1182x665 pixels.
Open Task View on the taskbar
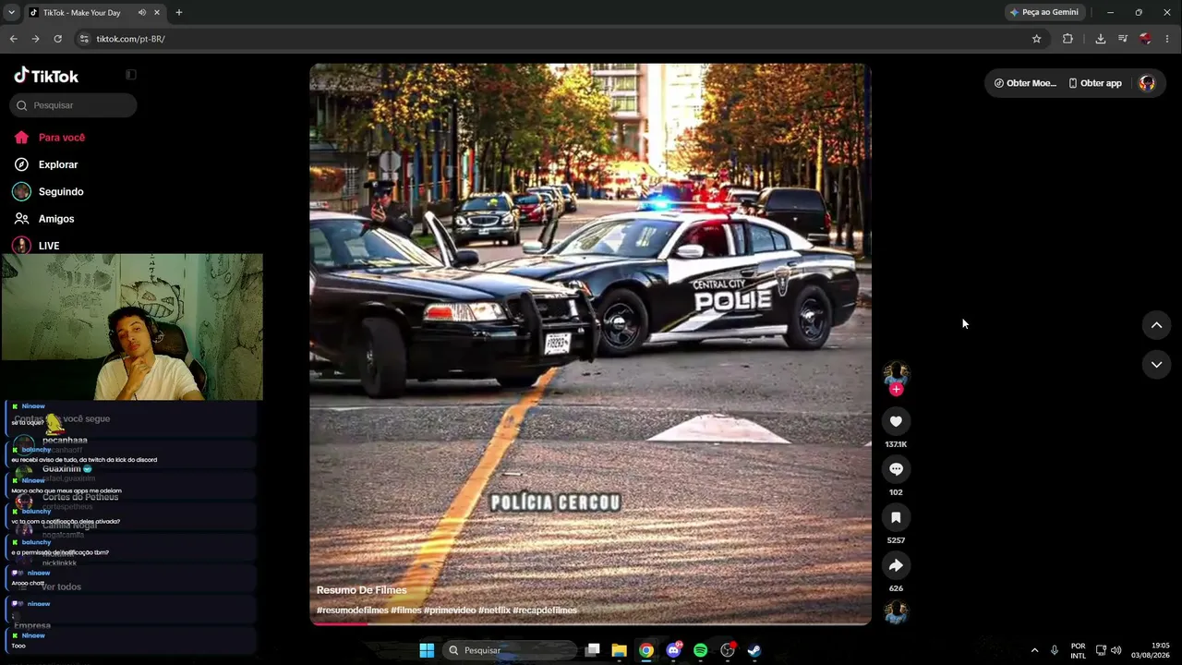click(x=593, y=650)
